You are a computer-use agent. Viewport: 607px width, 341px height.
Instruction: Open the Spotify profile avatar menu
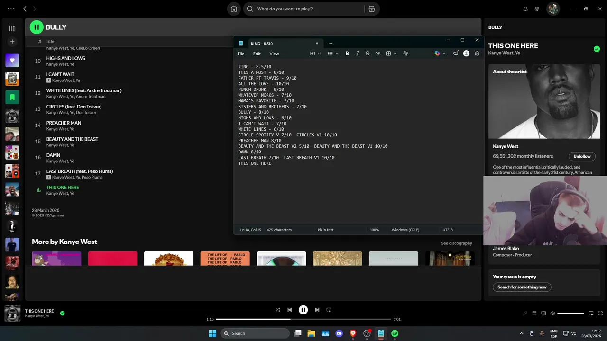click(x=553, y=9)
